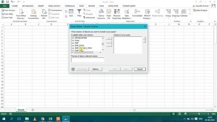Open the FILE tab

tap(4, 6)
